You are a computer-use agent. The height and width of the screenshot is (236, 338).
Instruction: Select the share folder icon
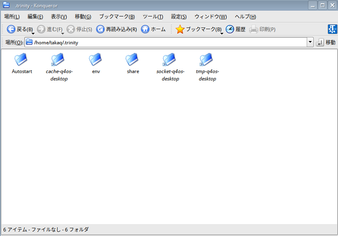[132, 59]
